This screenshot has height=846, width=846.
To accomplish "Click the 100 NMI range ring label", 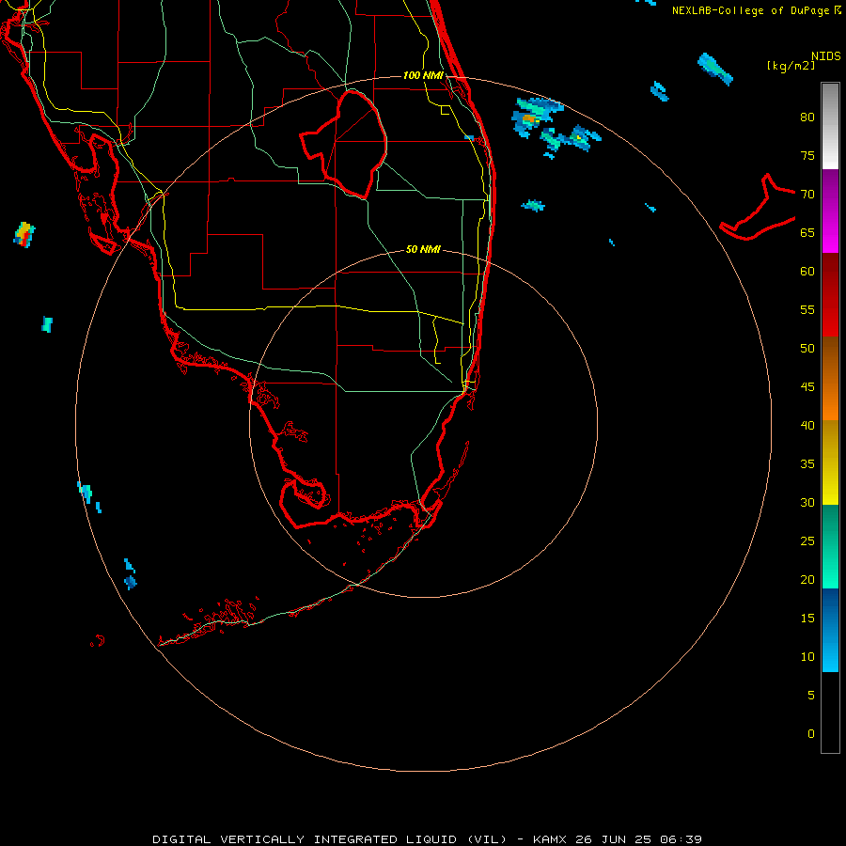I will tap(423, 75).
